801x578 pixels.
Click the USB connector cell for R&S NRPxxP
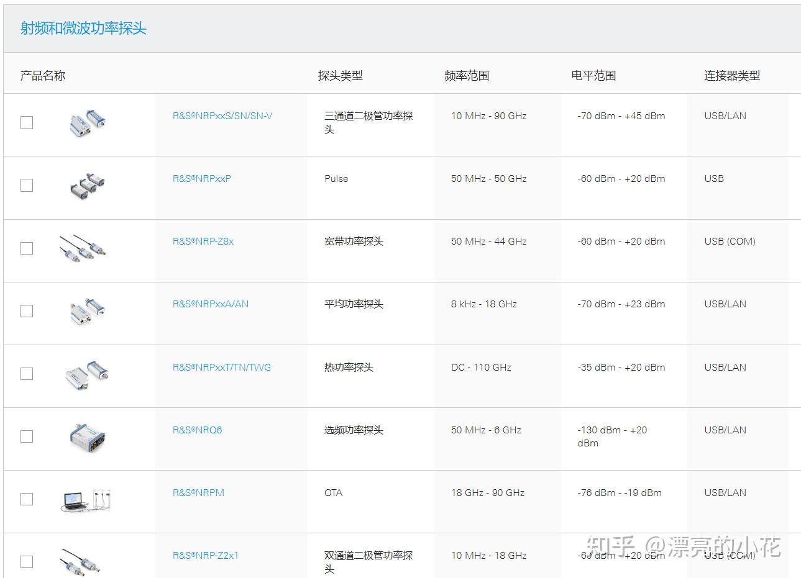714,179
